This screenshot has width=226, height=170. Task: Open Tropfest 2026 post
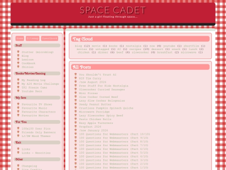coord(90,127)
